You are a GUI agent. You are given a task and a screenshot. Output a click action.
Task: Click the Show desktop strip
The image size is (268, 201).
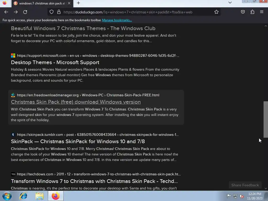click(266, 196)
